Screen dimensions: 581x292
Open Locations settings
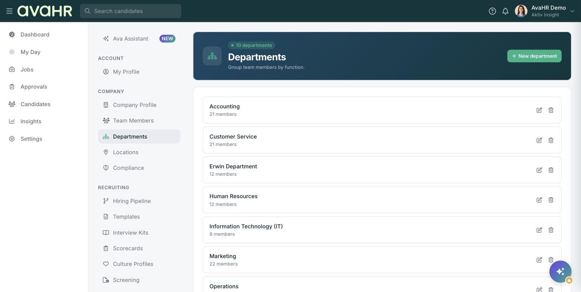tap(139, 152)
